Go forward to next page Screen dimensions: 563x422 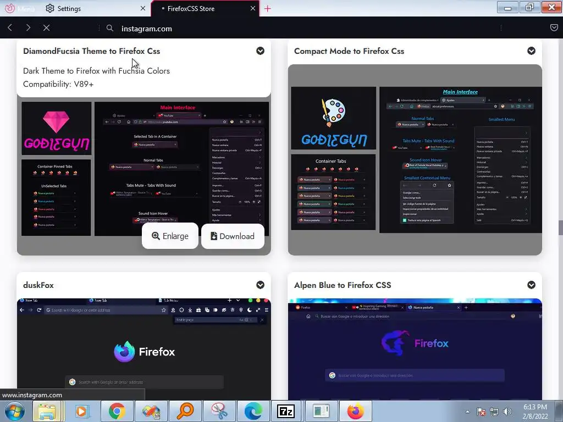click(29, 27)
